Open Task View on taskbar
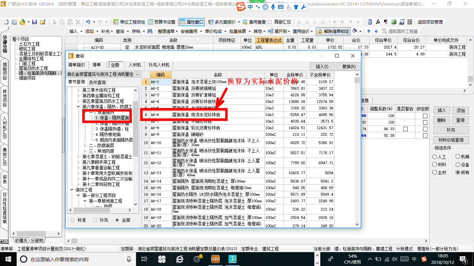This screenshot has width=474, height=266. (x=144, y=259)
